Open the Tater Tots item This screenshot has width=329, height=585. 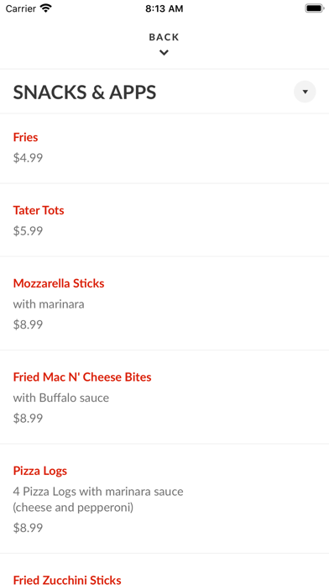[x=164, y=220]
